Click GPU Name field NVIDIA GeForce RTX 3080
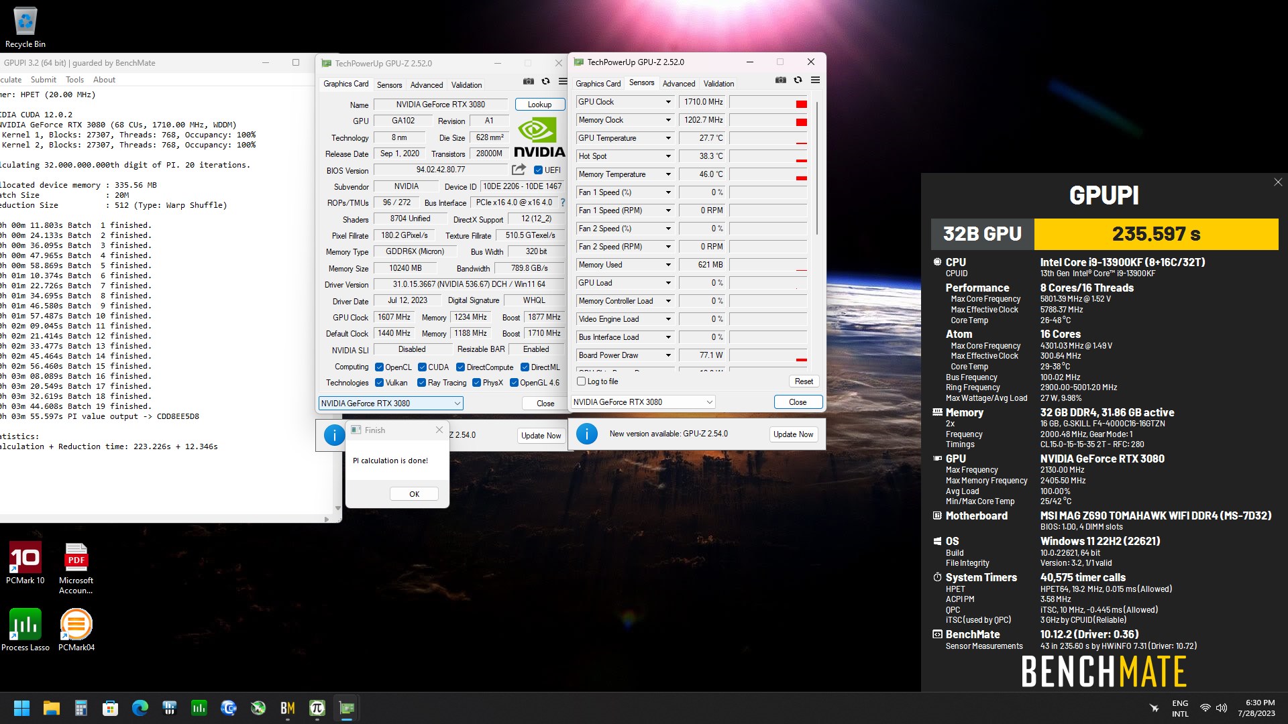Screen dimensions: 1288x724 pyautogui.click(x=440, y=105)
